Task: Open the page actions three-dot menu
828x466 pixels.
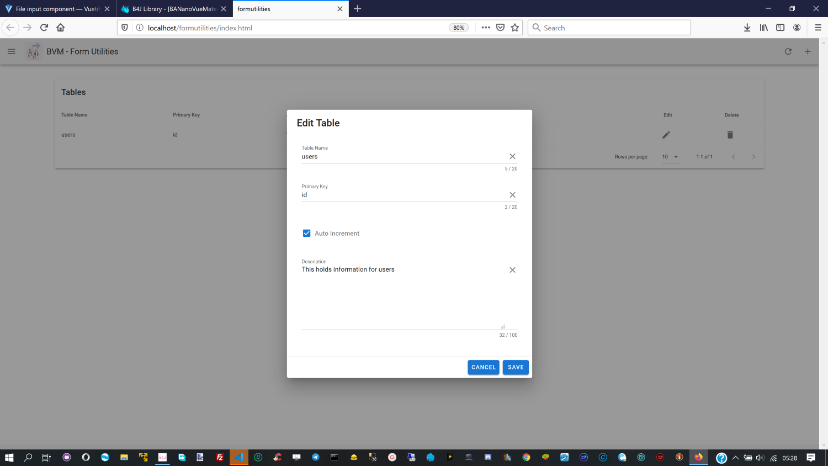Action: tap(486, 28)
